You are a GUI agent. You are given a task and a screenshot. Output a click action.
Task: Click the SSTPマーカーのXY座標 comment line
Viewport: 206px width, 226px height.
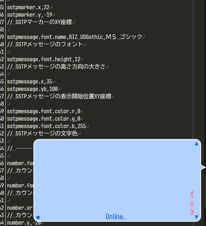(x=39, y=22)
